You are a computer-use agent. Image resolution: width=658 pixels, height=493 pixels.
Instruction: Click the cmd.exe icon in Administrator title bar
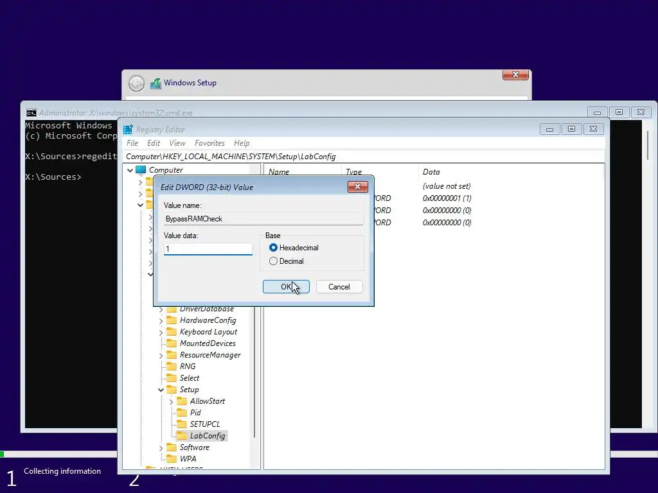(31, 113)
